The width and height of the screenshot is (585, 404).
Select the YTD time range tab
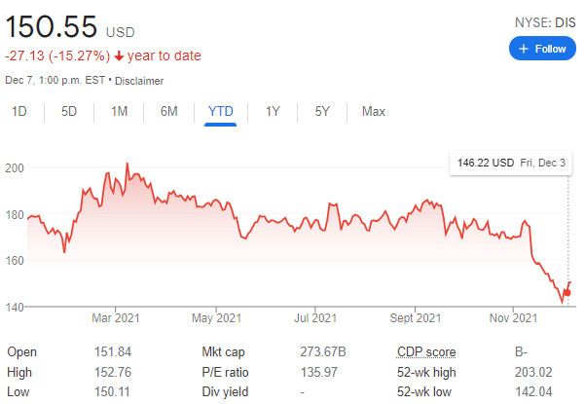coord(221,112)
